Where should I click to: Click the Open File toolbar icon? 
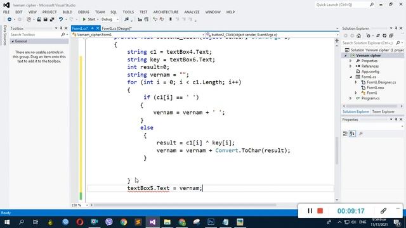[x=39, y=20]
